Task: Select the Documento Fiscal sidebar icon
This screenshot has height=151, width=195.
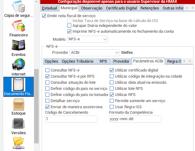Action: coord(18,85)
